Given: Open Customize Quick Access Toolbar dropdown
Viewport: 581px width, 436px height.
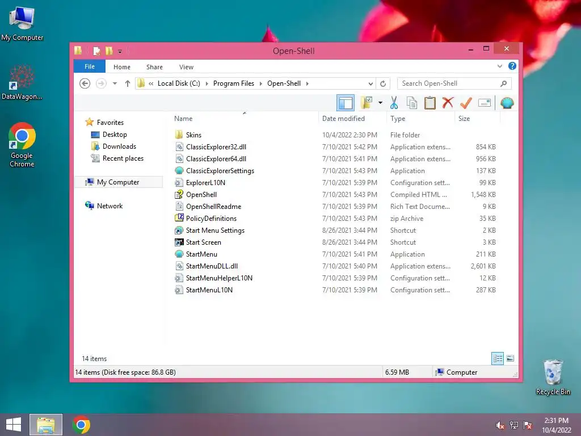Looking at the screenshot, I should tap(120, 51).
